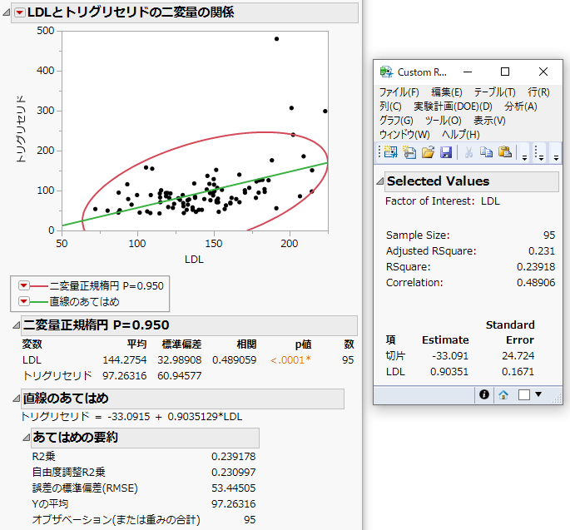This screenshot has width=570, height=530.
Task: Open the 分析(A) menu
Action: 521,106
